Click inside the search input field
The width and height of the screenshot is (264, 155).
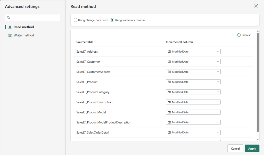tap(32, 18)
